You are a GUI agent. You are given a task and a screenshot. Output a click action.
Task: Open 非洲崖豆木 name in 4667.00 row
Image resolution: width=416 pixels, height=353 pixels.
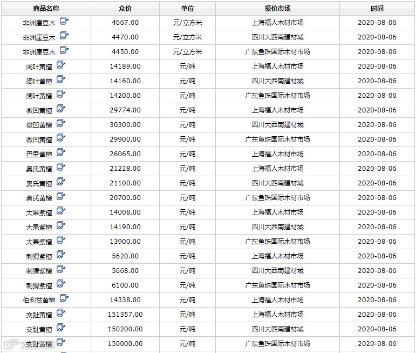pyautogui.click(x=39, y=23)
